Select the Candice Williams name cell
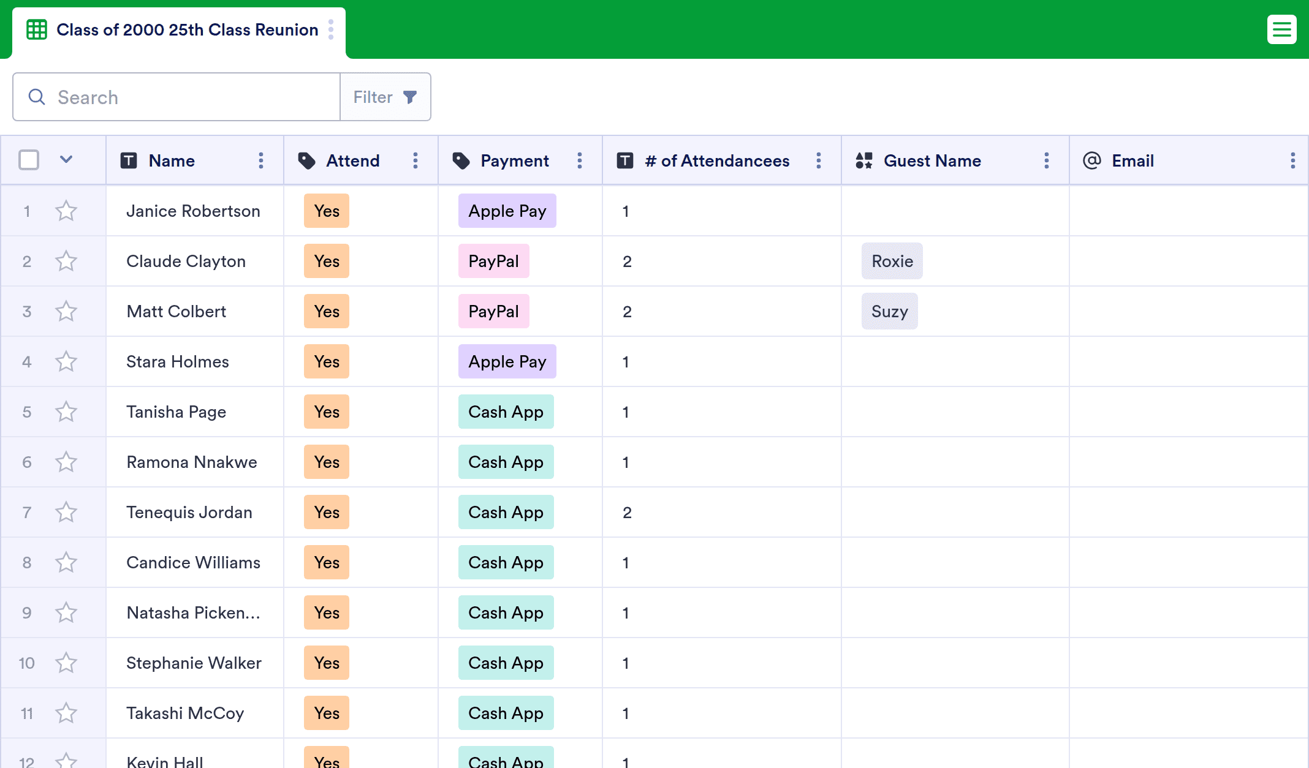 (x=195, y=562)
